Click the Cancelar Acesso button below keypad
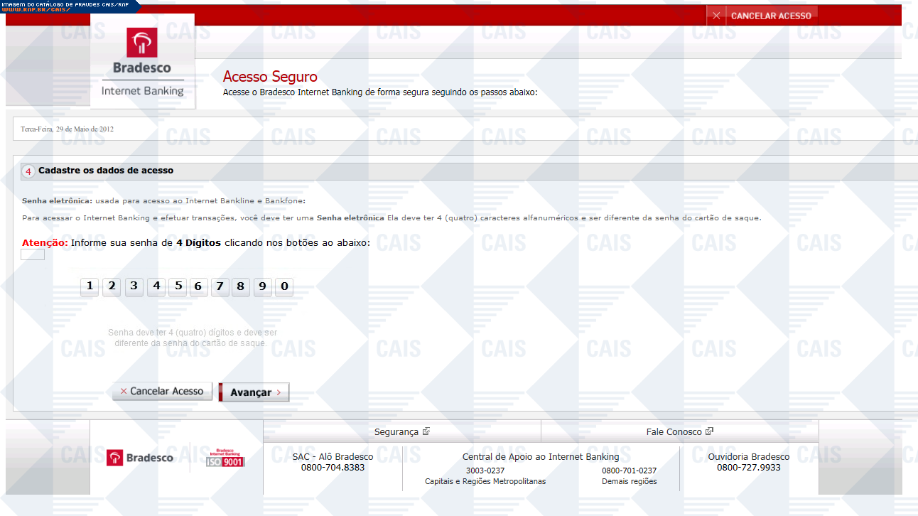 [x=162, y=392]
